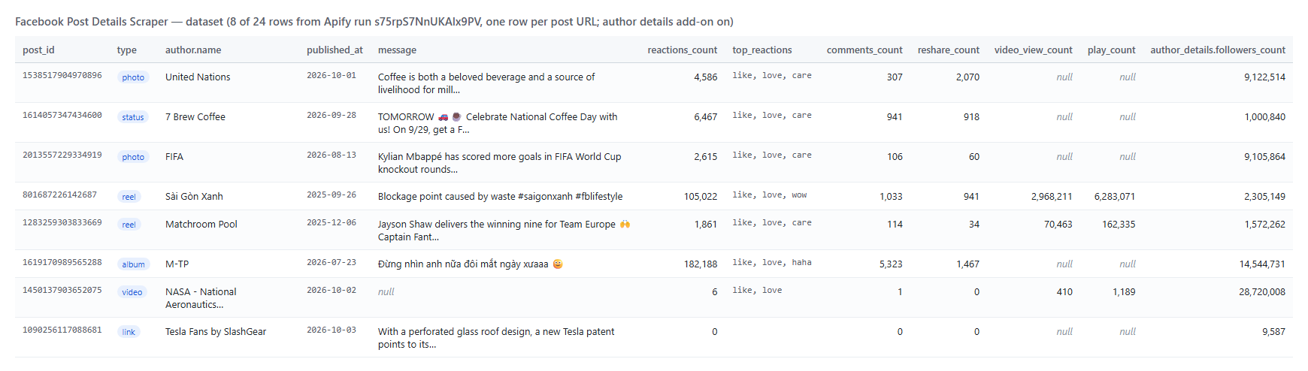Click video view count 2,968,211
The height and width of the screenshot is (371, 1308).
tap(1052, 197)
